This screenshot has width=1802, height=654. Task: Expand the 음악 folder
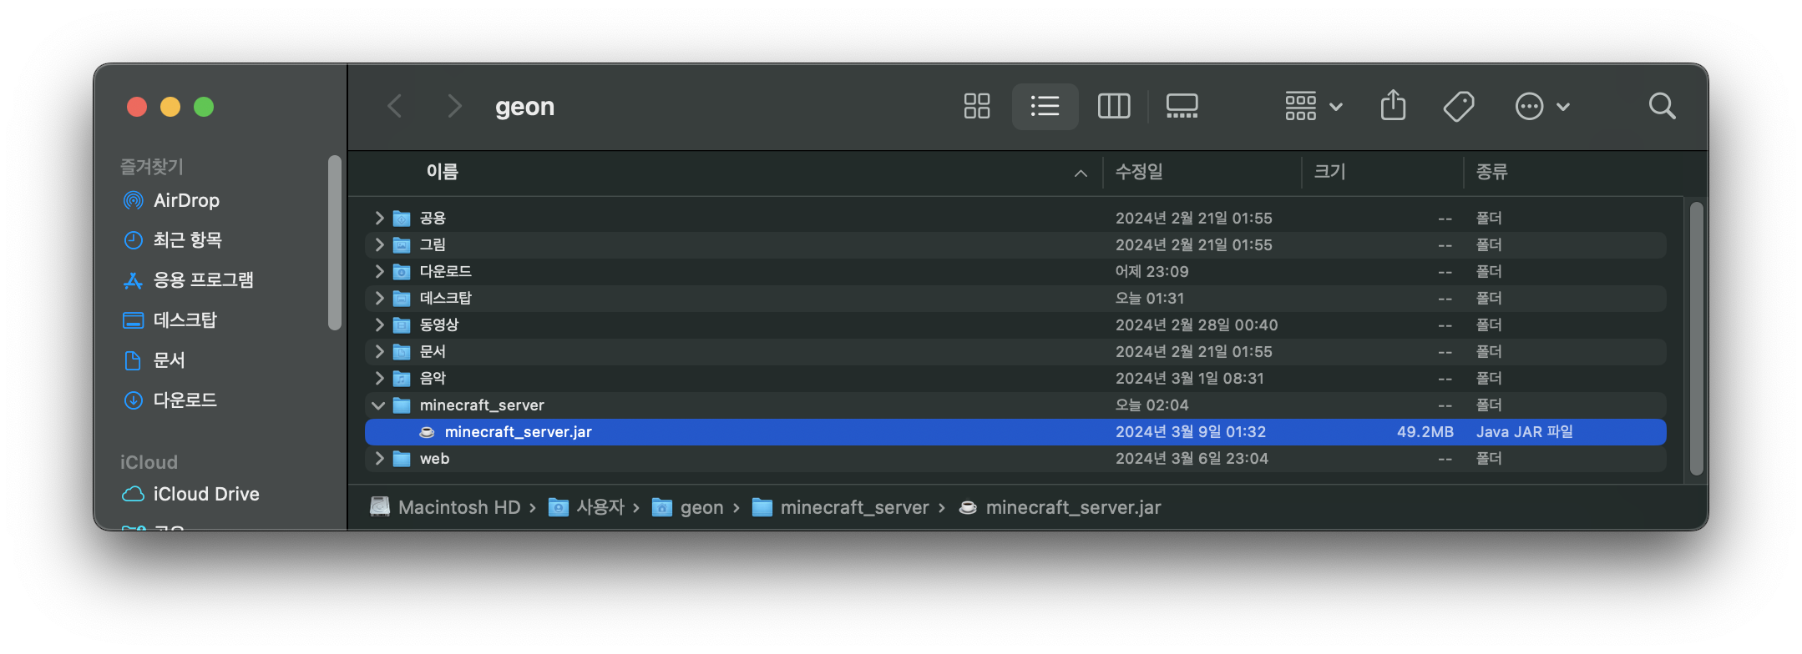[x=379, y=378]
